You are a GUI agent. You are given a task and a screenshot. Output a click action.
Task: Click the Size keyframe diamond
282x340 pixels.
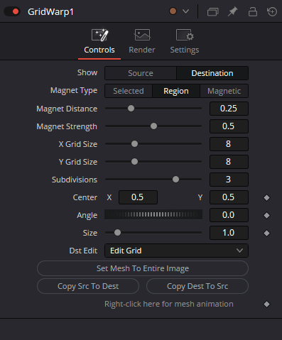point(266,233)
